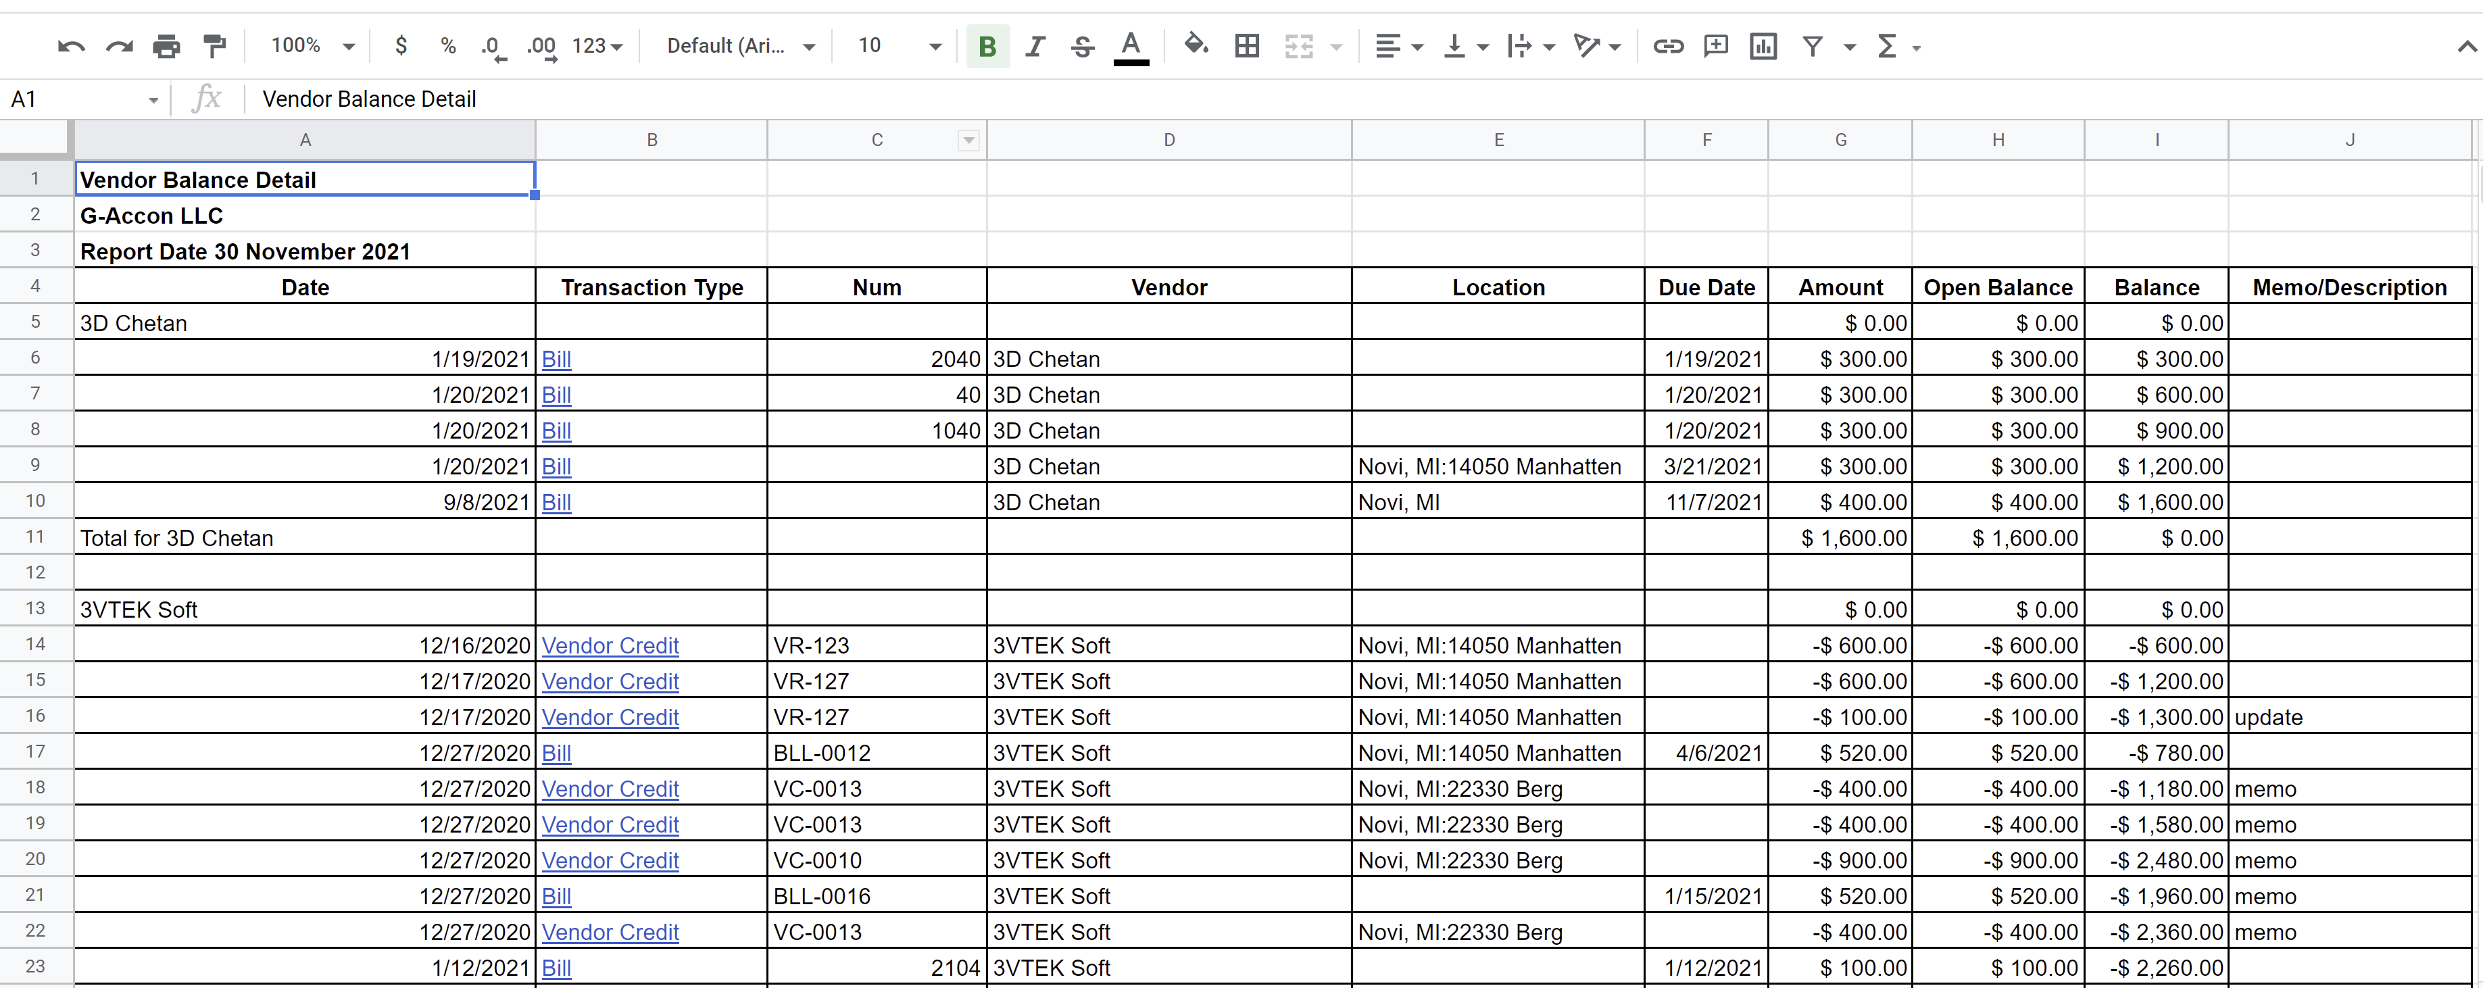The width and height of the screenshot is (2483, 988).
Task: Open Vendor Credit link for VC-0010
Action: pos(610,861)
